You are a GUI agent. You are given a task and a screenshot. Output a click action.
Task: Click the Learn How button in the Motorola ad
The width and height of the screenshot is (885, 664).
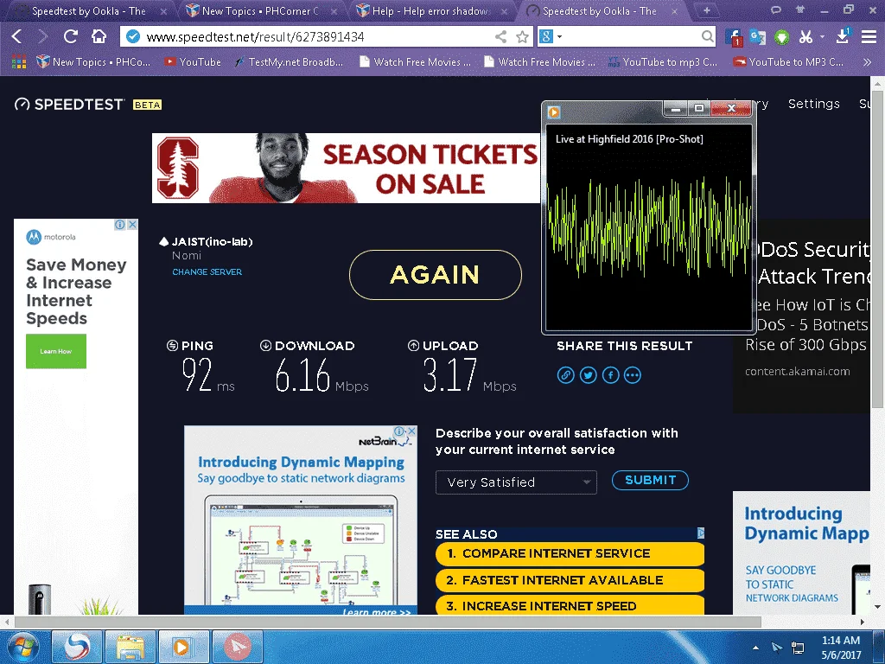click(56, 351)
